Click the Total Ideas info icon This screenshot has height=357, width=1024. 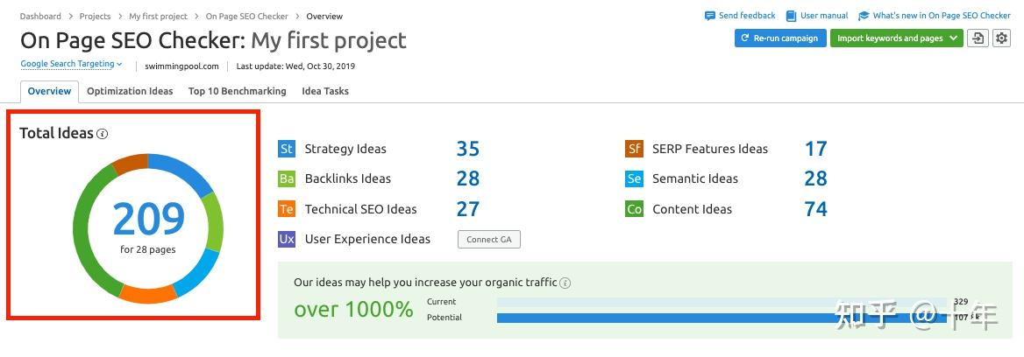(103, 134)
